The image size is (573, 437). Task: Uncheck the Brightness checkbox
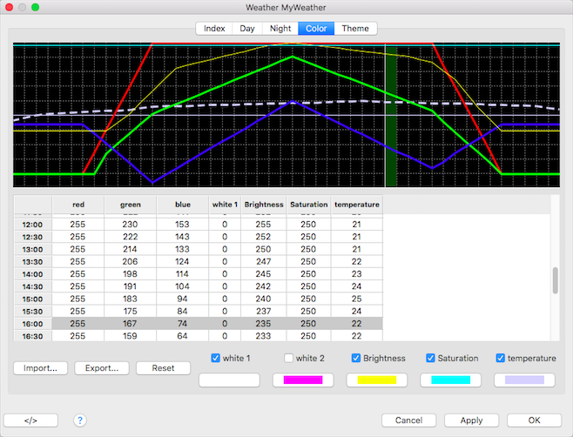pyautogui.click(x=357, y=358)
